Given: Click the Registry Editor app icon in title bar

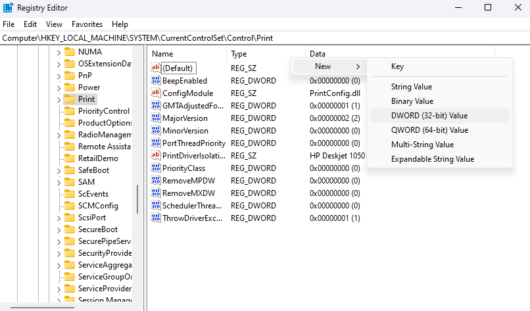Looking at the screenshot, I should click(x=8, y=8).
